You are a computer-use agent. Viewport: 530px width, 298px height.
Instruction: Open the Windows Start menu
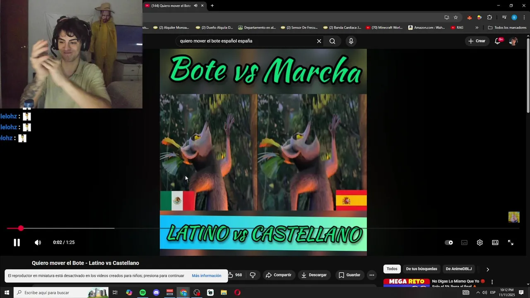[x=7, y=293]
